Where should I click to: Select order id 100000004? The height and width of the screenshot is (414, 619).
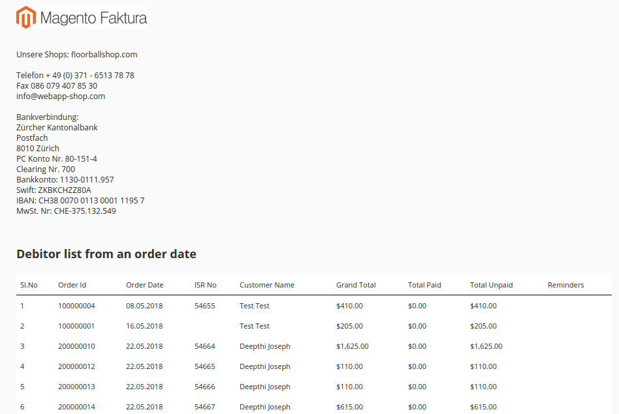[76, 306]
